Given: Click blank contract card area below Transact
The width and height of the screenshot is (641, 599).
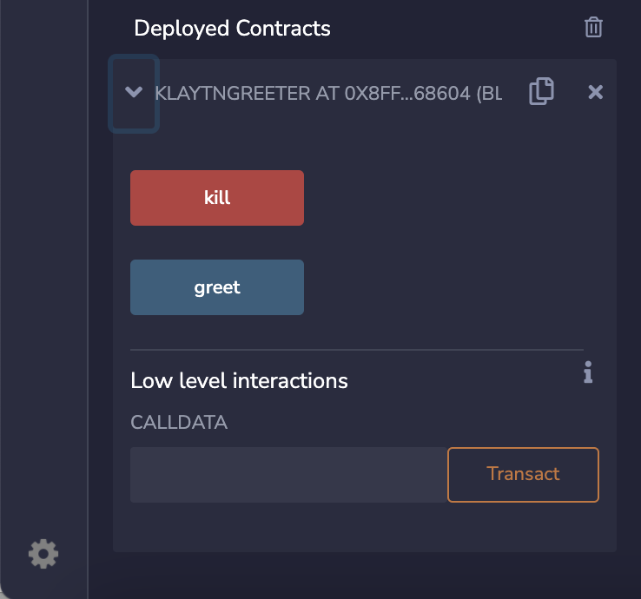Looking at the screenshot, I should coord(365,528).
